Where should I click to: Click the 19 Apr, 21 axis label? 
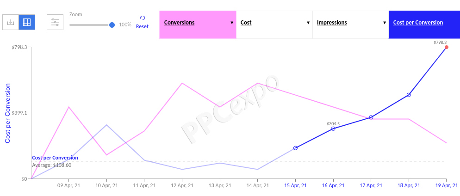[x=446, y=185]
